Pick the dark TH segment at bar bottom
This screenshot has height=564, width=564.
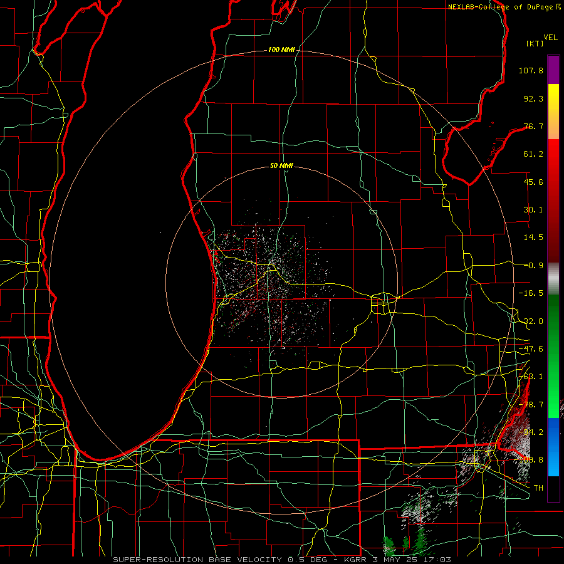[553, 488]
